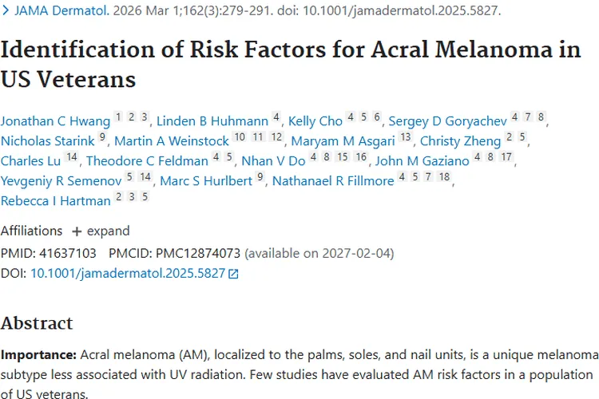
Task: Open the DOI link 10.1001/jamadermatol.2025.5827
Action: click(x=127, y=273)
